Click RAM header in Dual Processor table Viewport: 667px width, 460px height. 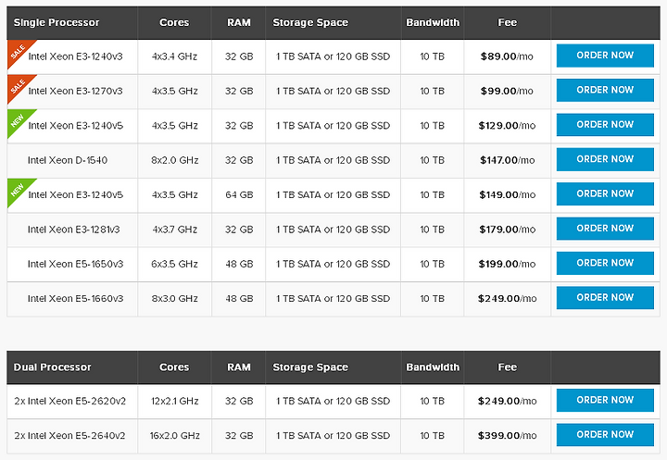(x=239, y=367)
